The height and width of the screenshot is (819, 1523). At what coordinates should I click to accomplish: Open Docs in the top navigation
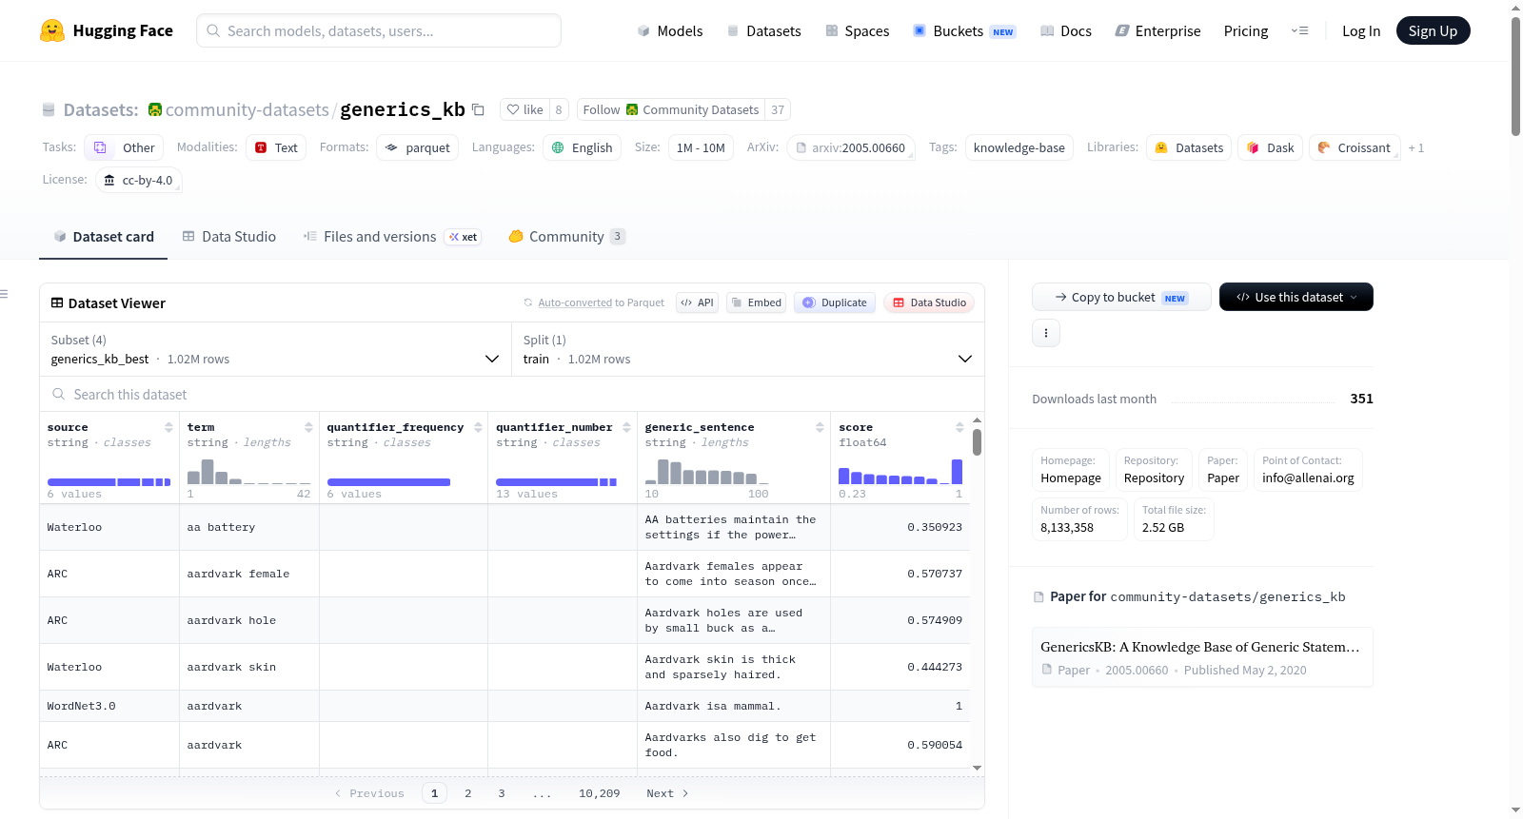click(x=1066, y=30)
